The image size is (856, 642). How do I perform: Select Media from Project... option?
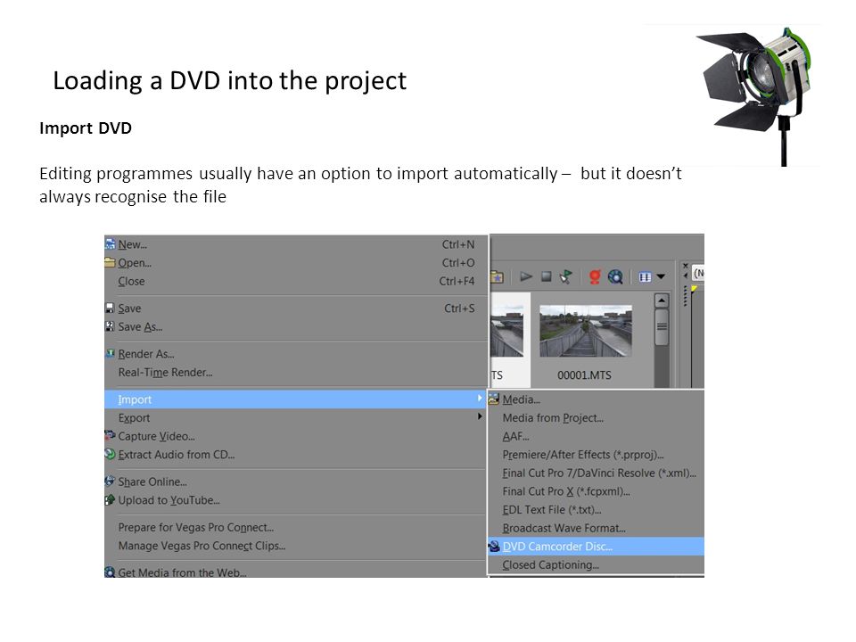[597, 417]
